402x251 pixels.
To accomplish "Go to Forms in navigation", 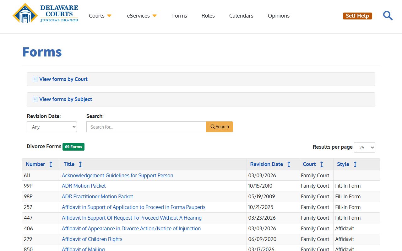I will 180,16.
